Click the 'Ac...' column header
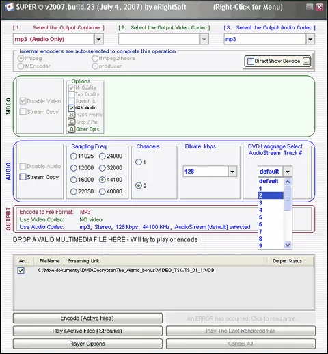The height and width of the screenshot is (354, 328). [24, 261]
